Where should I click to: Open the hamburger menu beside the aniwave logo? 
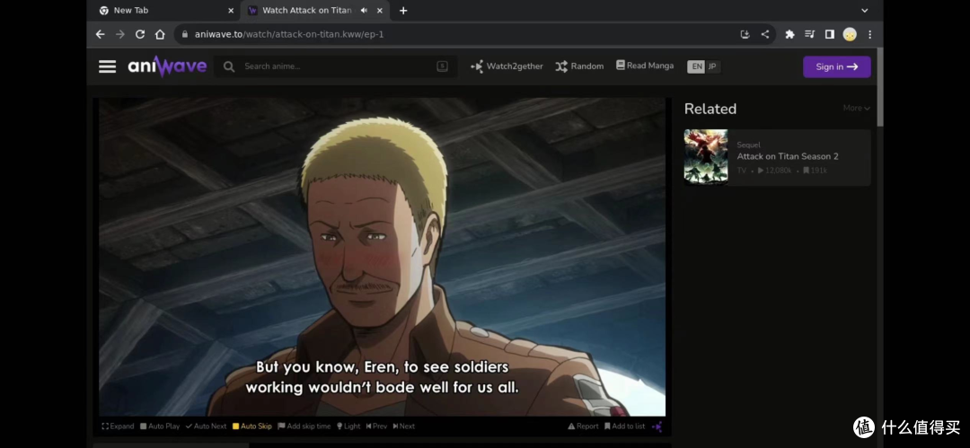pos(107,66)
